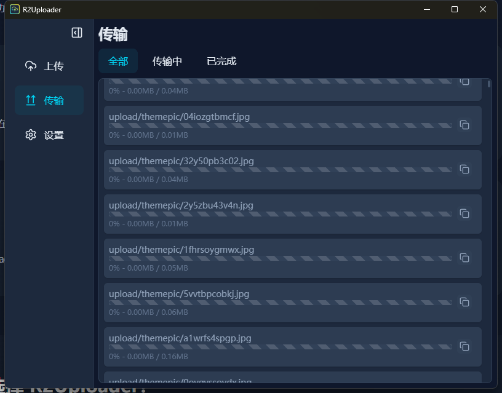Image resolution: width=502 pixels, height=393 pixels.
Task: Click status text 0.00MB / 0.06MB
Action: (157, 312)
